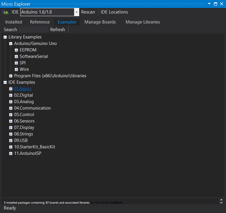Select the 09.USB tree item

[x=21, y=140]
